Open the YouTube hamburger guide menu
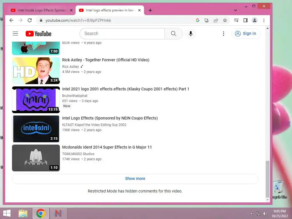Viewport: 292px width, 219px height. [15, 34]
